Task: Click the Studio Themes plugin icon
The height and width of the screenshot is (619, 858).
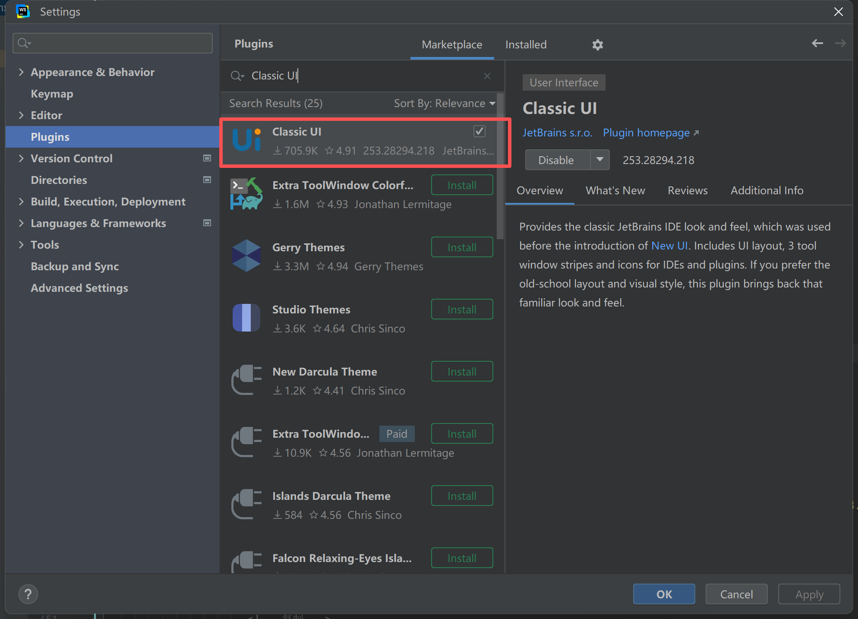Action: click(x=246, y=318)
